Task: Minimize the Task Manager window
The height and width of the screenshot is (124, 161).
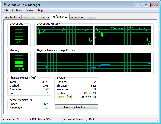Action: coord(137,5)
